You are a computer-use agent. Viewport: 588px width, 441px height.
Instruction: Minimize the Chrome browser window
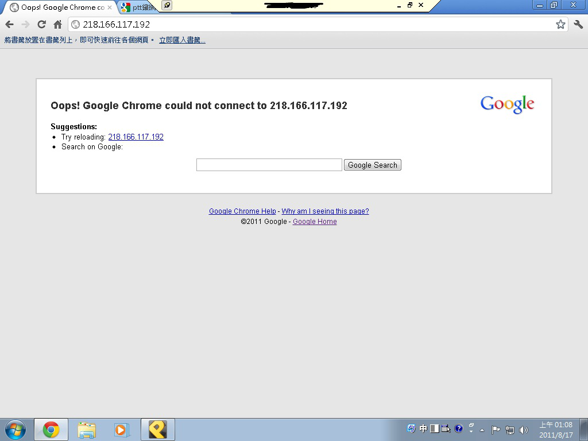click(x=540, y=5)
